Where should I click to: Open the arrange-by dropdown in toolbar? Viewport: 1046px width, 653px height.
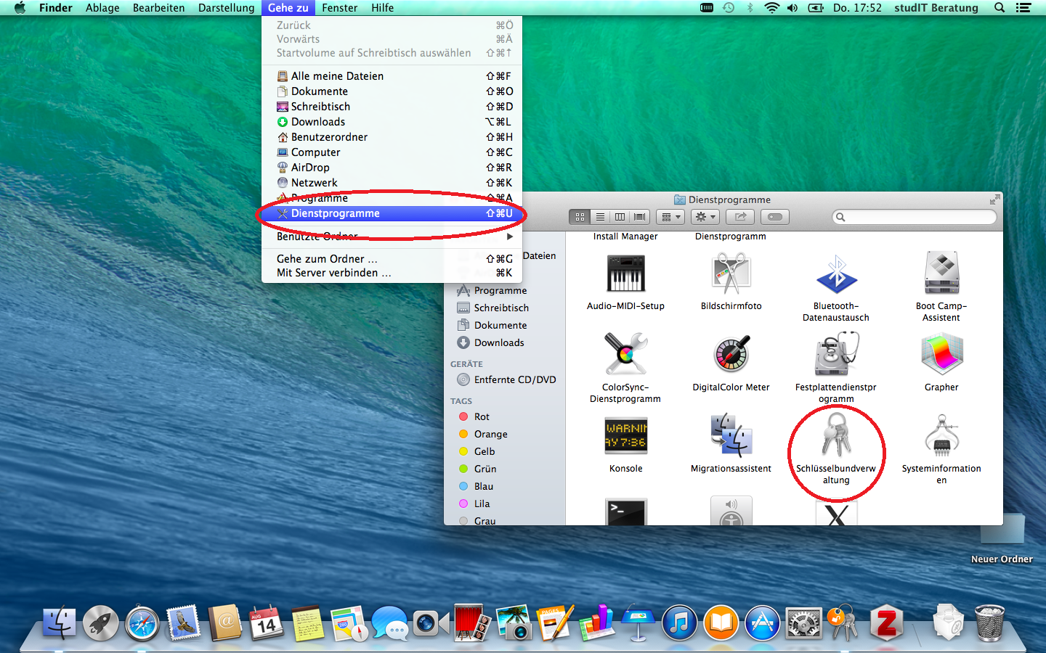tap(670, 217)
